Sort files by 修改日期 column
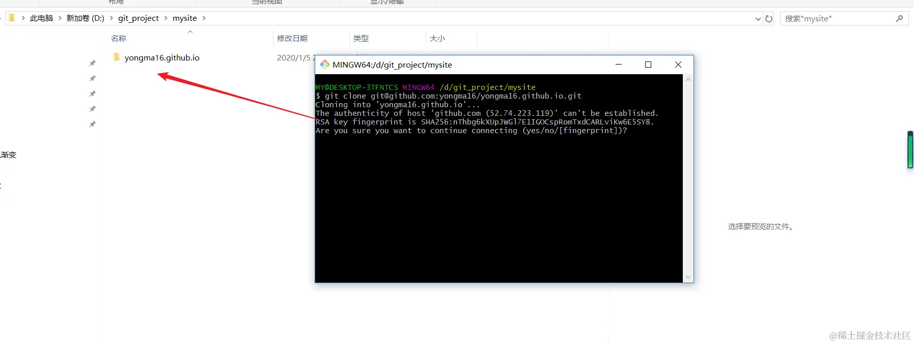This screenshot has height=344, width=914. pos(292,39)
